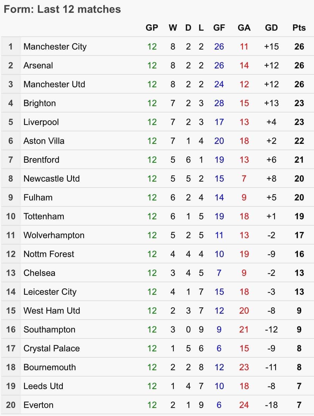Image resolution: width=314 pixels, height=416 pixels.
Task: Click the W wins column header
Action: click(x=173, y=28)
